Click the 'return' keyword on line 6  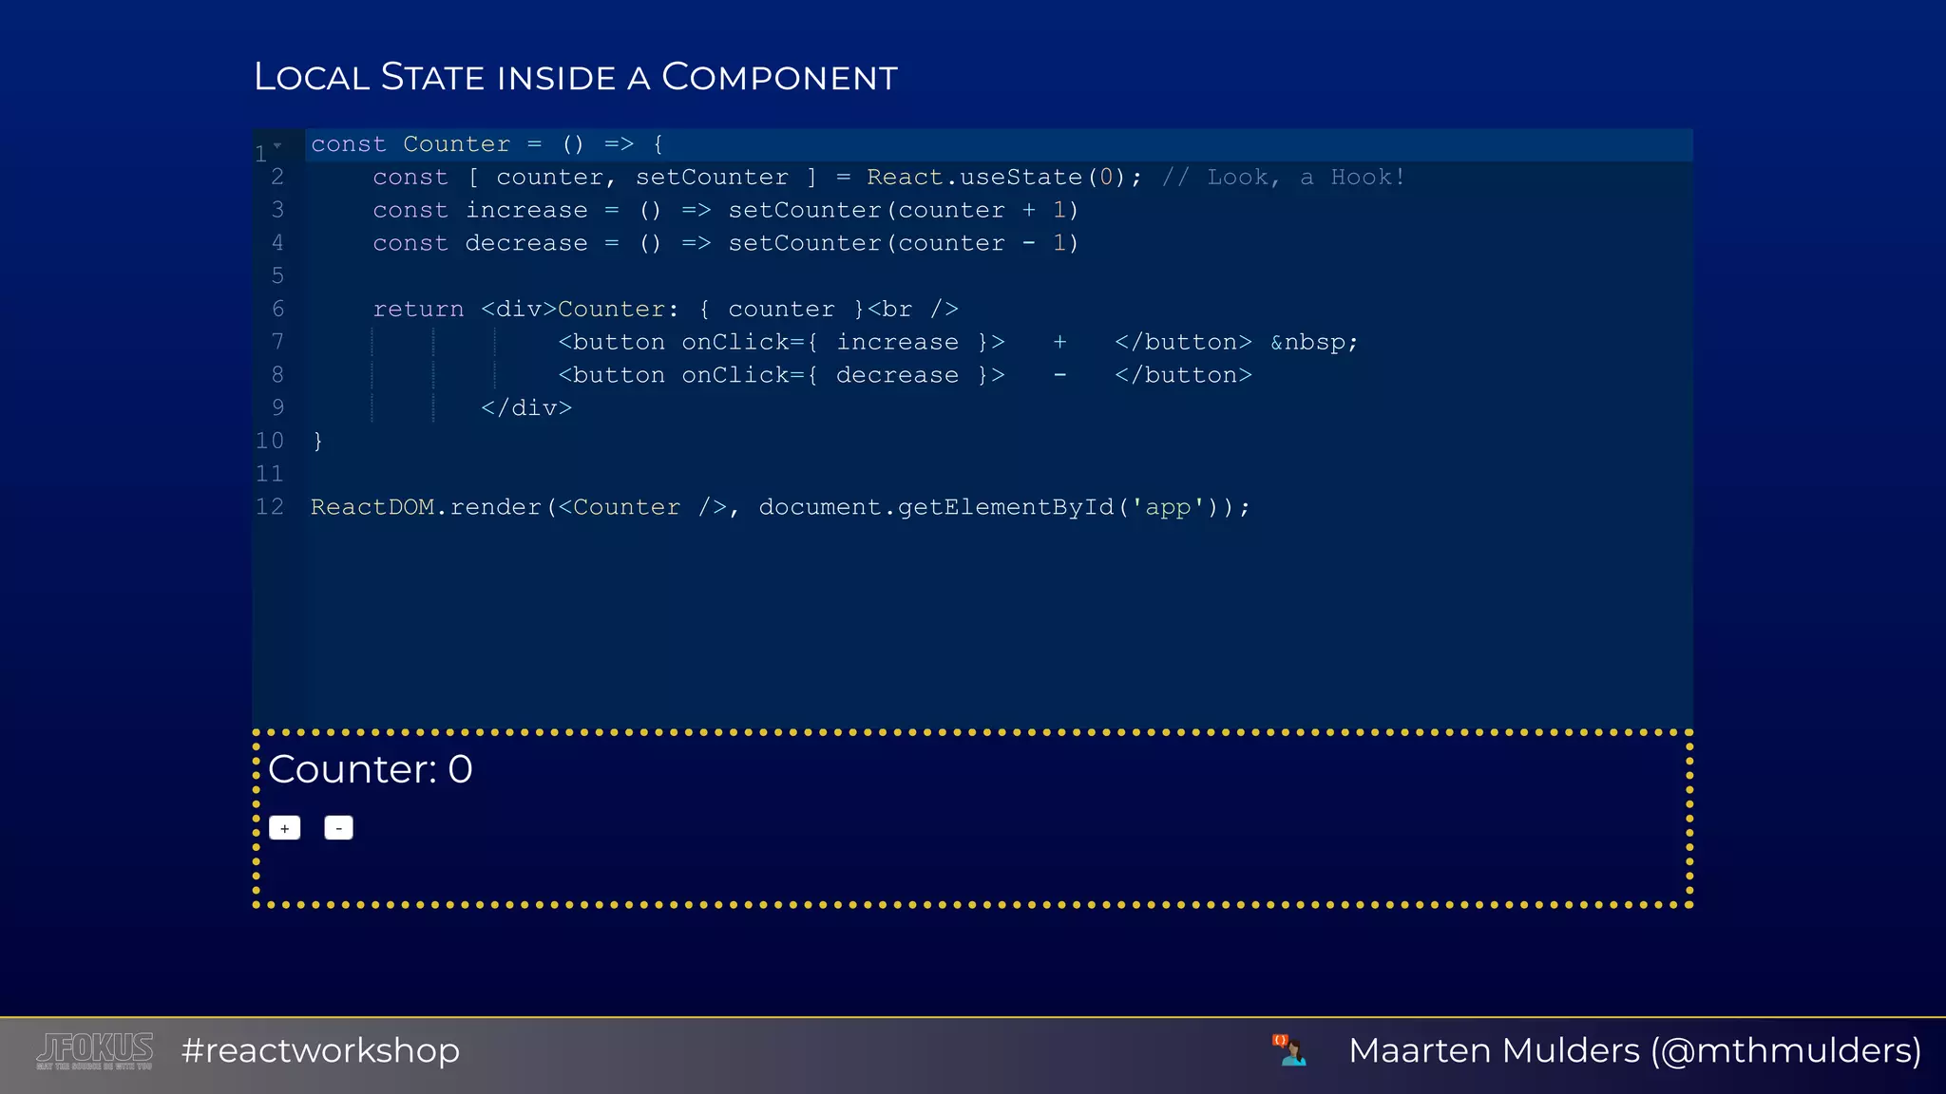point(418,310)
